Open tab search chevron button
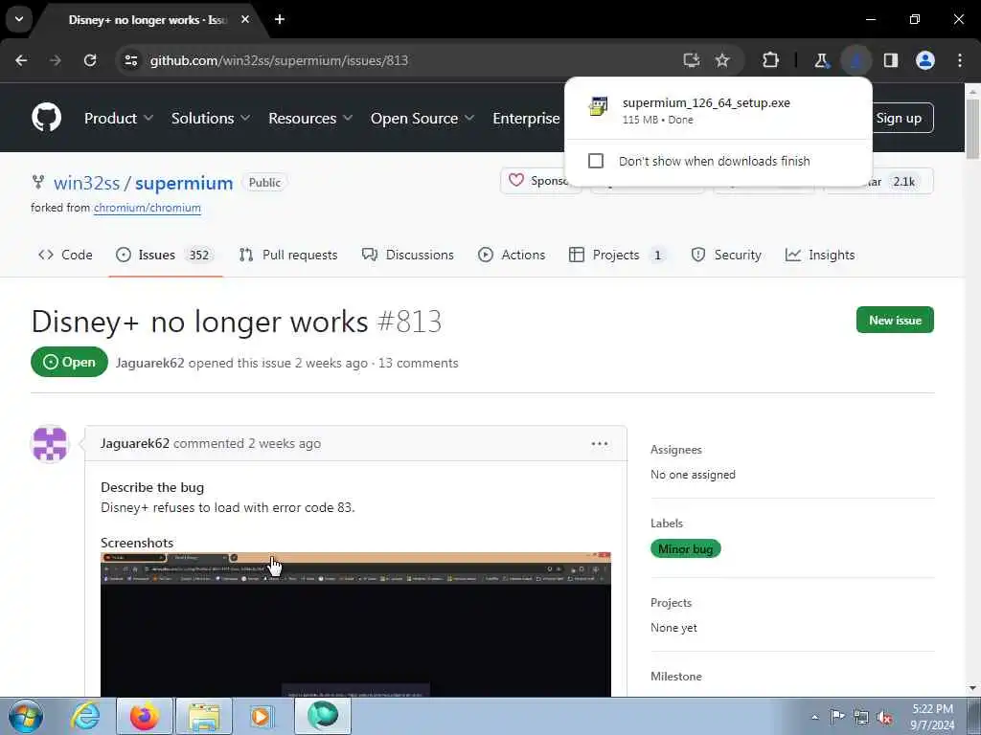Image resolution: width=981 pixels, height=735 pixels. [x=19, y=19]
